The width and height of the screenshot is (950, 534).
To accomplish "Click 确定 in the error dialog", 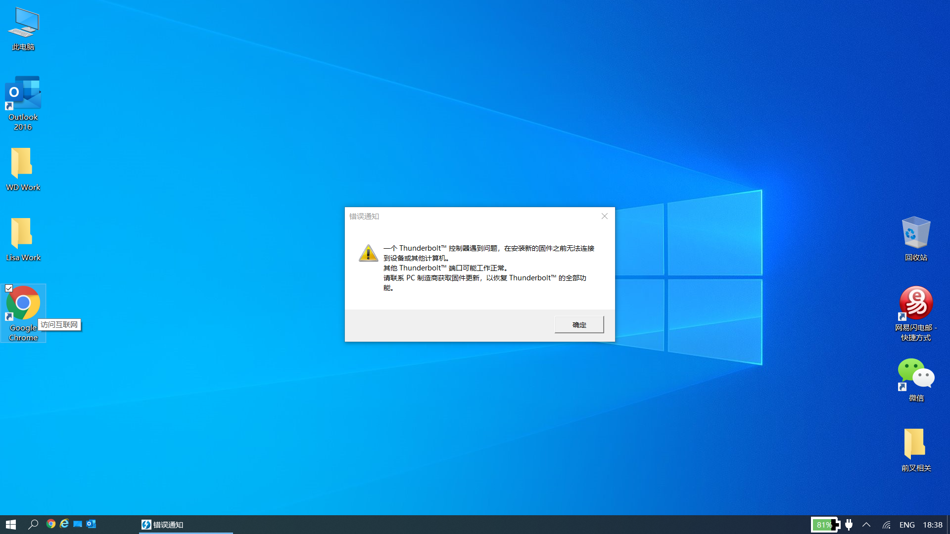I will coord(579,325).
